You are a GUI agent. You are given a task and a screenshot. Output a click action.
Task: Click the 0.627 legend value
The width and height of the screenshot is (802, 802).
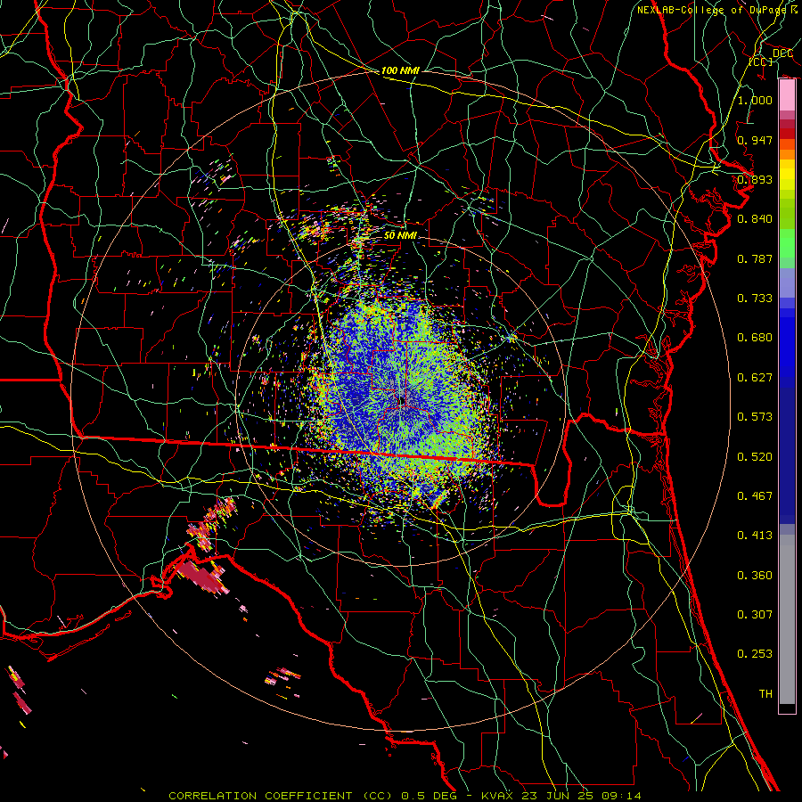[x=755, y=378]
